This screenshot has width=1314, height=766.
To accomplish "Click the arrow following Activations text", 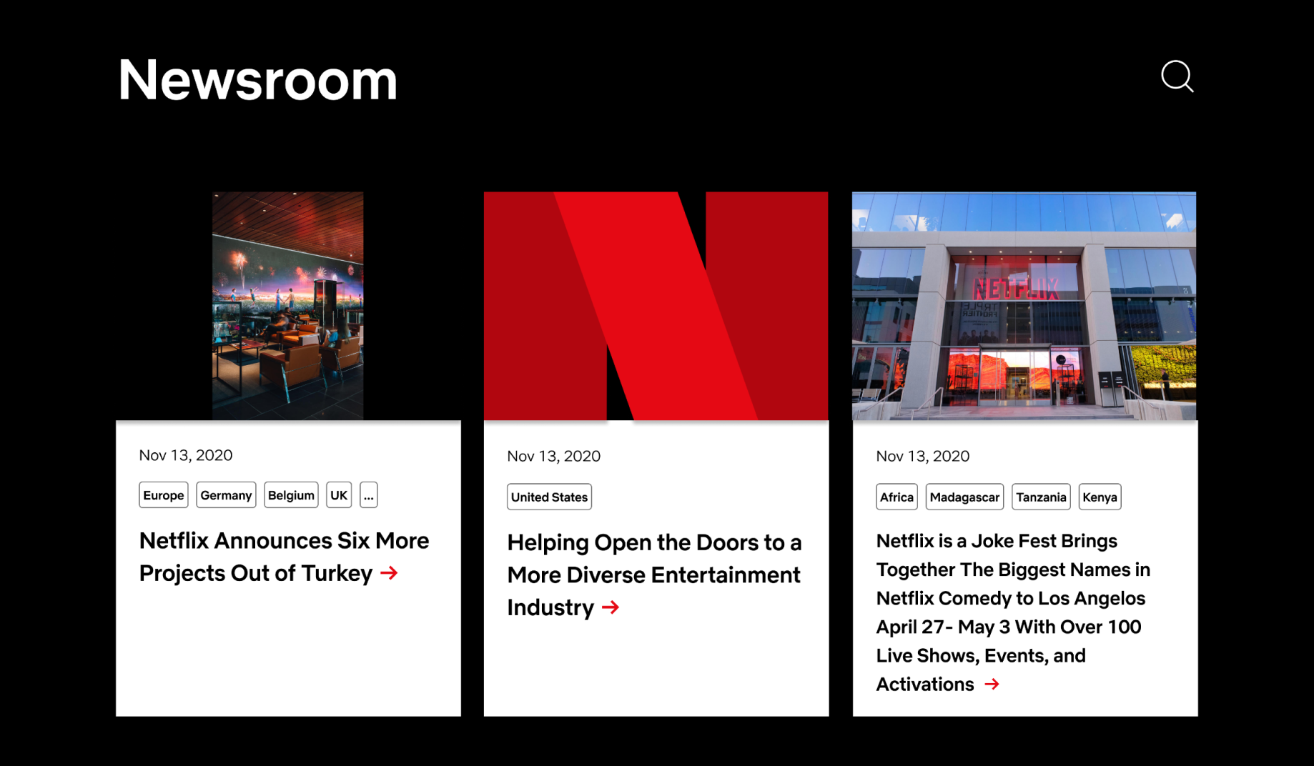I will click(x=992, y=684).
